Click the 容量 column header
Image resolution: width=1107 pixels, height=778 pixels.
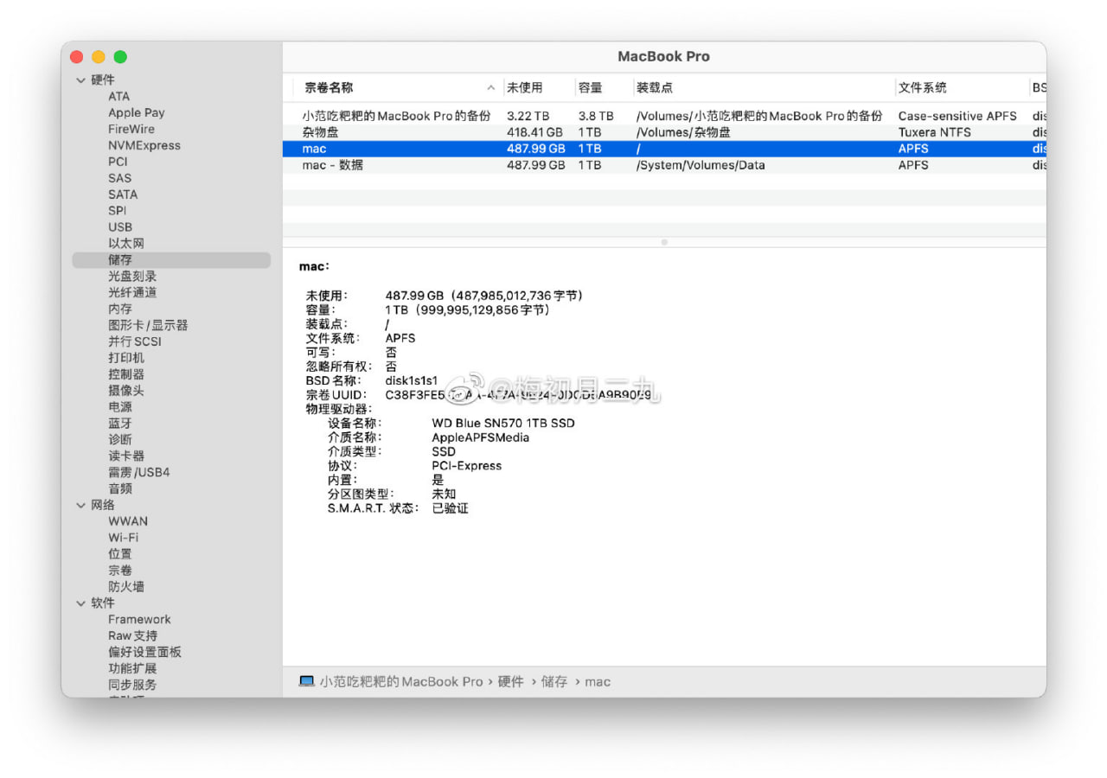point(604,87)
